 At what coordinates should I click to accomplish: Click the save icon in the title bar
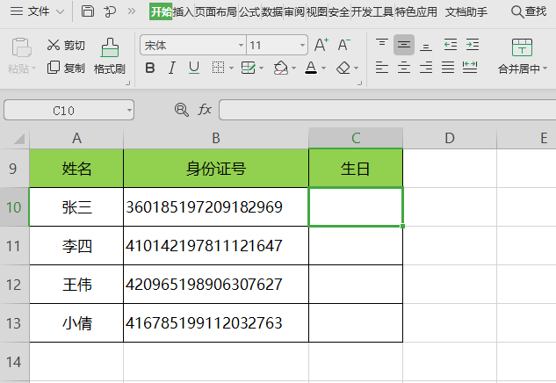point(87,11)
